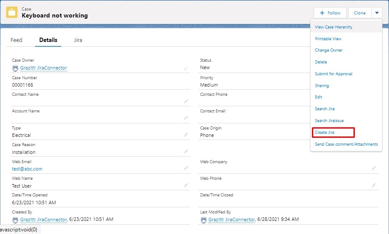Image resolution: width=389 pixels, height=234 pixels.
Task: Choose Edit in the actions menu
Action: 318,97
